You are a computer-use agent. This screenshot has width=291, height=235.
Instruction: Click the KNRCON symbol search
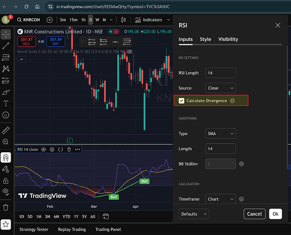(29, 20)
